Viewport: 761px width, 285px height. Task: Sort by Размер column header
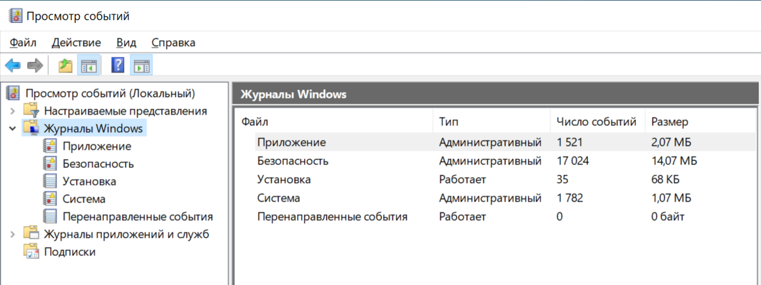click(x=670, y=122)
